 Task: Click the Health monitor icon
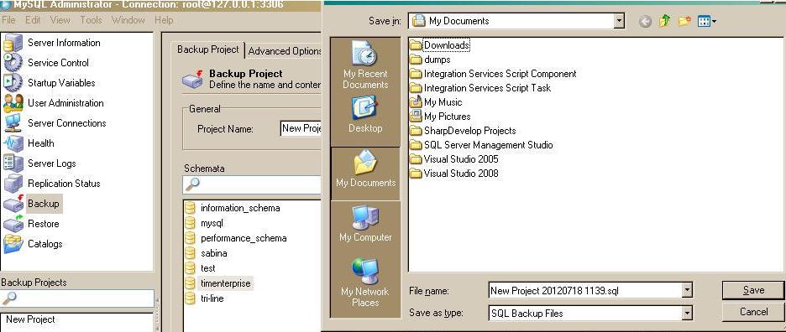click(13, 143)
